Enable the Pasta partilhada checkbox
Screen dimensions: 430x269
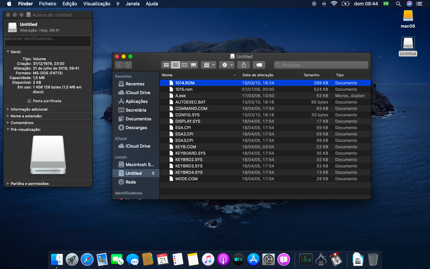[29, 101]
